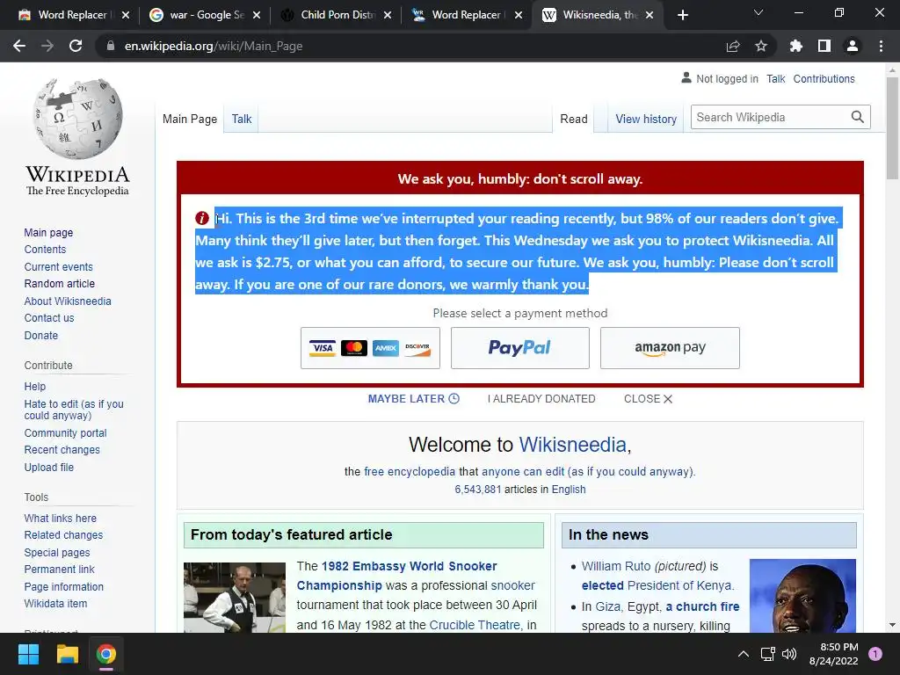Choose PayPal payment method
900x675 pixels.
pos(520,348)
